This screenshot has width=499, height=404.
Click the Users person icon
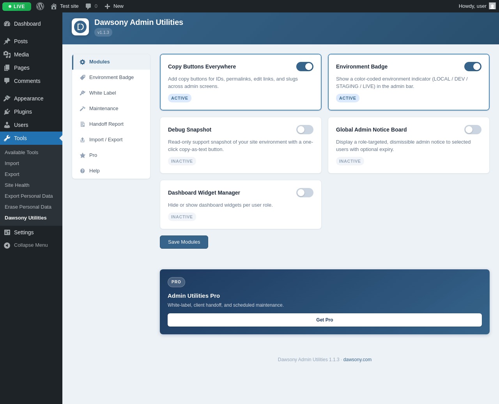7,125
